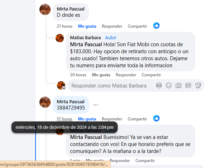This screenshot has width=205, height=168.
Task: Toggle Me gusta on the 3884729495 comment
Action: pos(87,119)
